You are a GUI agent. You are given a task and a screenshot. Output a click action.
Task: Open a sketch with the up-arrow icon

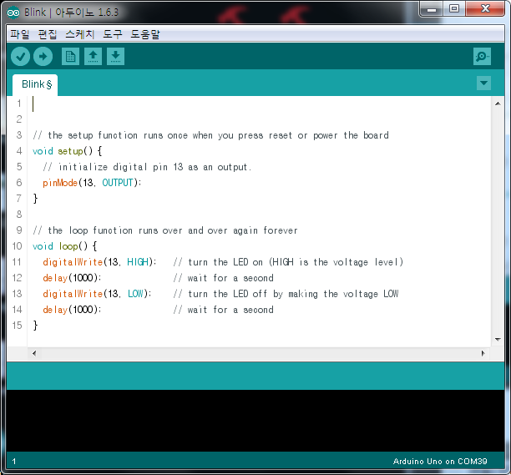tap(93, 57)
